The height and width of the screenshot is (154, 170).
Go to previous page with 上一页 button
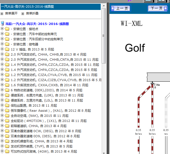tap(120, 8)
